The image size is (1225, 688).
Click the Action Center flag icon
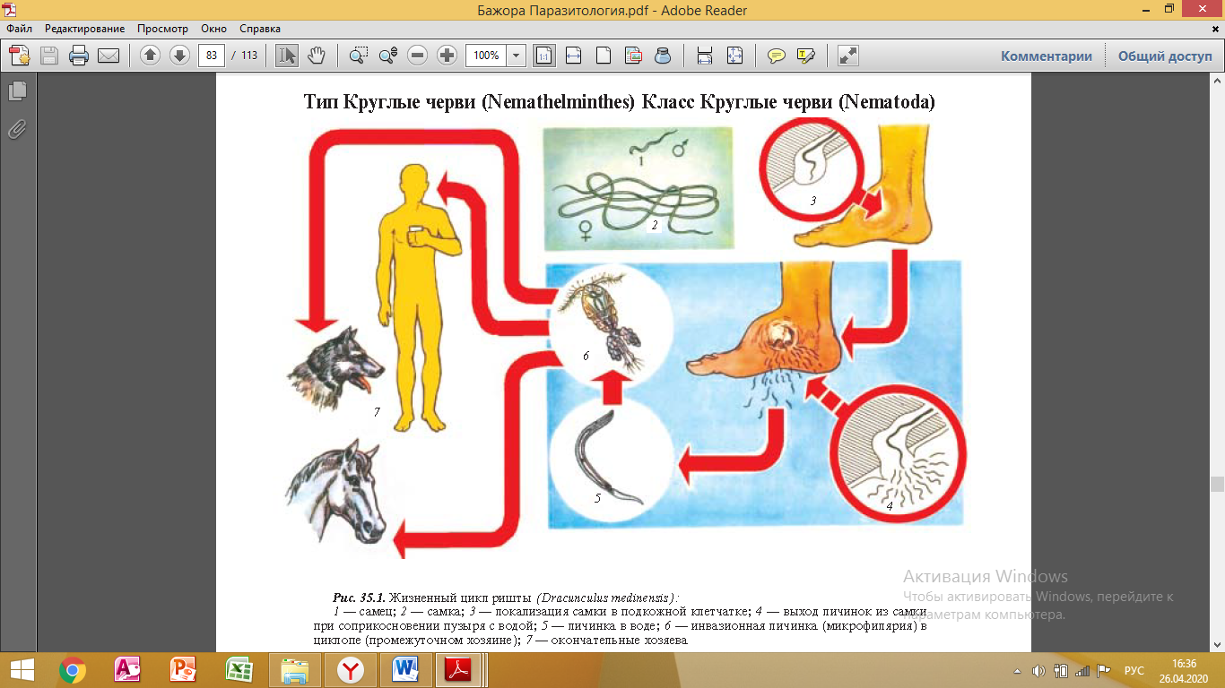coord(1103,671)
